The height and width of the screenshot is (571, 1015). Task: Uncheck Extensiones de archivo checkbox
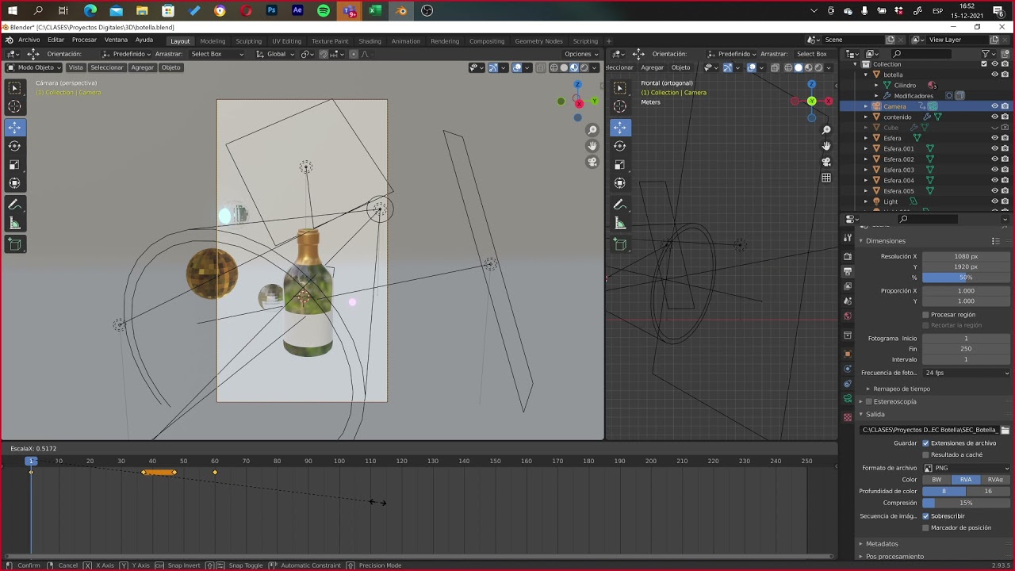925,443
